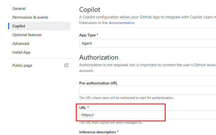
Task: Select the Copilot sidebar item
Action: coord(19,26)
